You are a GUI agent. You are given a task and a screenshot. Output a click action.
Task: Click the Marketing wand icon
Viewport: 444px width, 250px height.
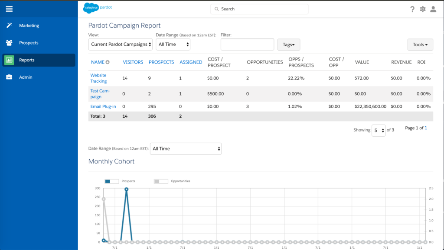[9, 26]
